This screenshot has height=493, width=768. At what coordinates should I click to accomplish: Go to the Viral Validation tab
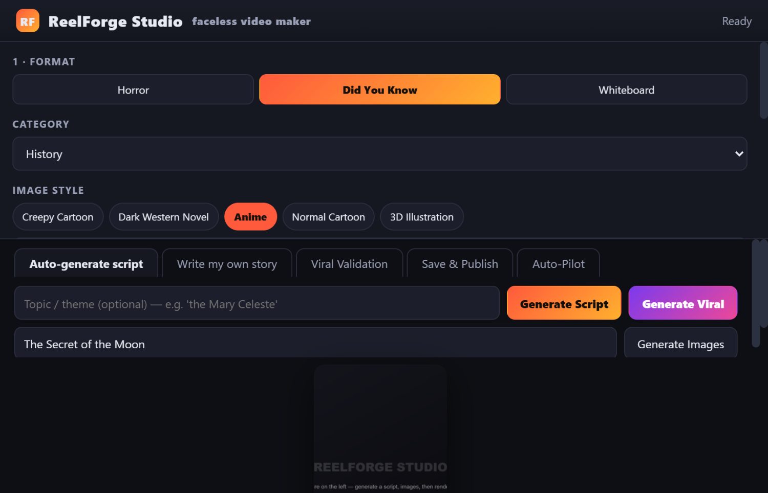pyautogui.click(x=349, y=263)
